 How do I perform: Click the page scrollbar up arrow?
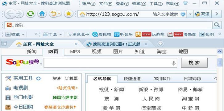(220, 51)
